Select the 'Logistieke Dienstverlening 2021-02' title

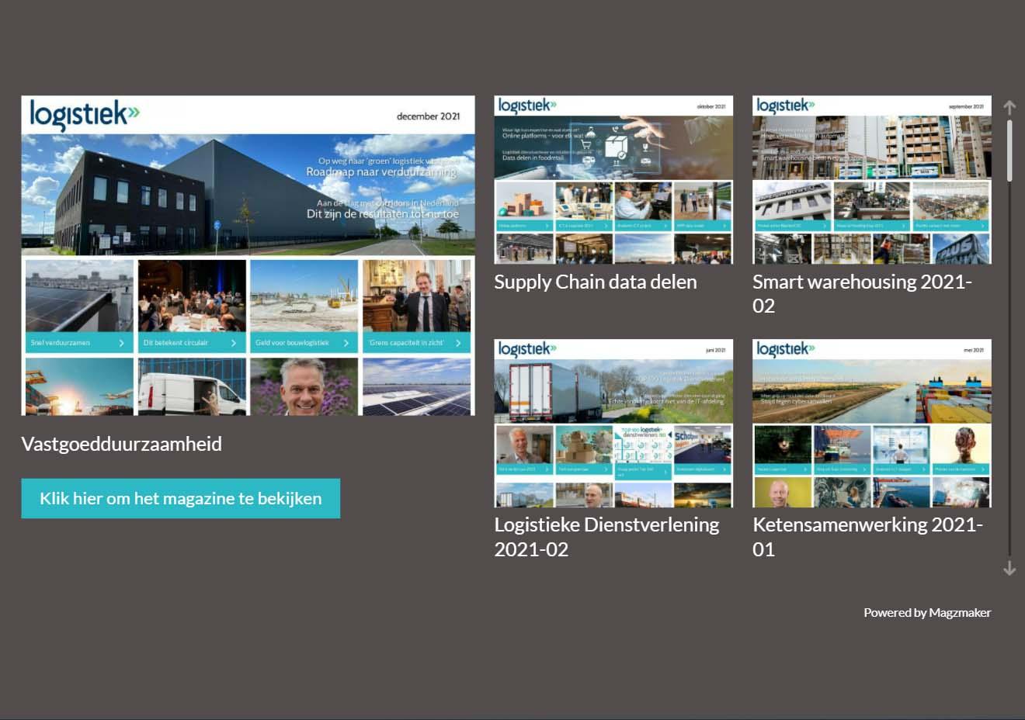point(606,537)
